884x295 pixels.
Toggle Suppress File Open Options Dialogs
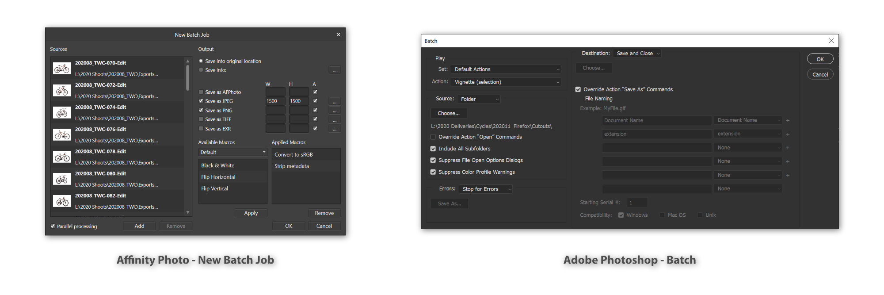tap(433, 160)
